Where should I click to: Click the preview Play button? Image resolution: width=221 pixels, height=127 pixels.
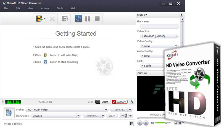click(x=140, y=123)
